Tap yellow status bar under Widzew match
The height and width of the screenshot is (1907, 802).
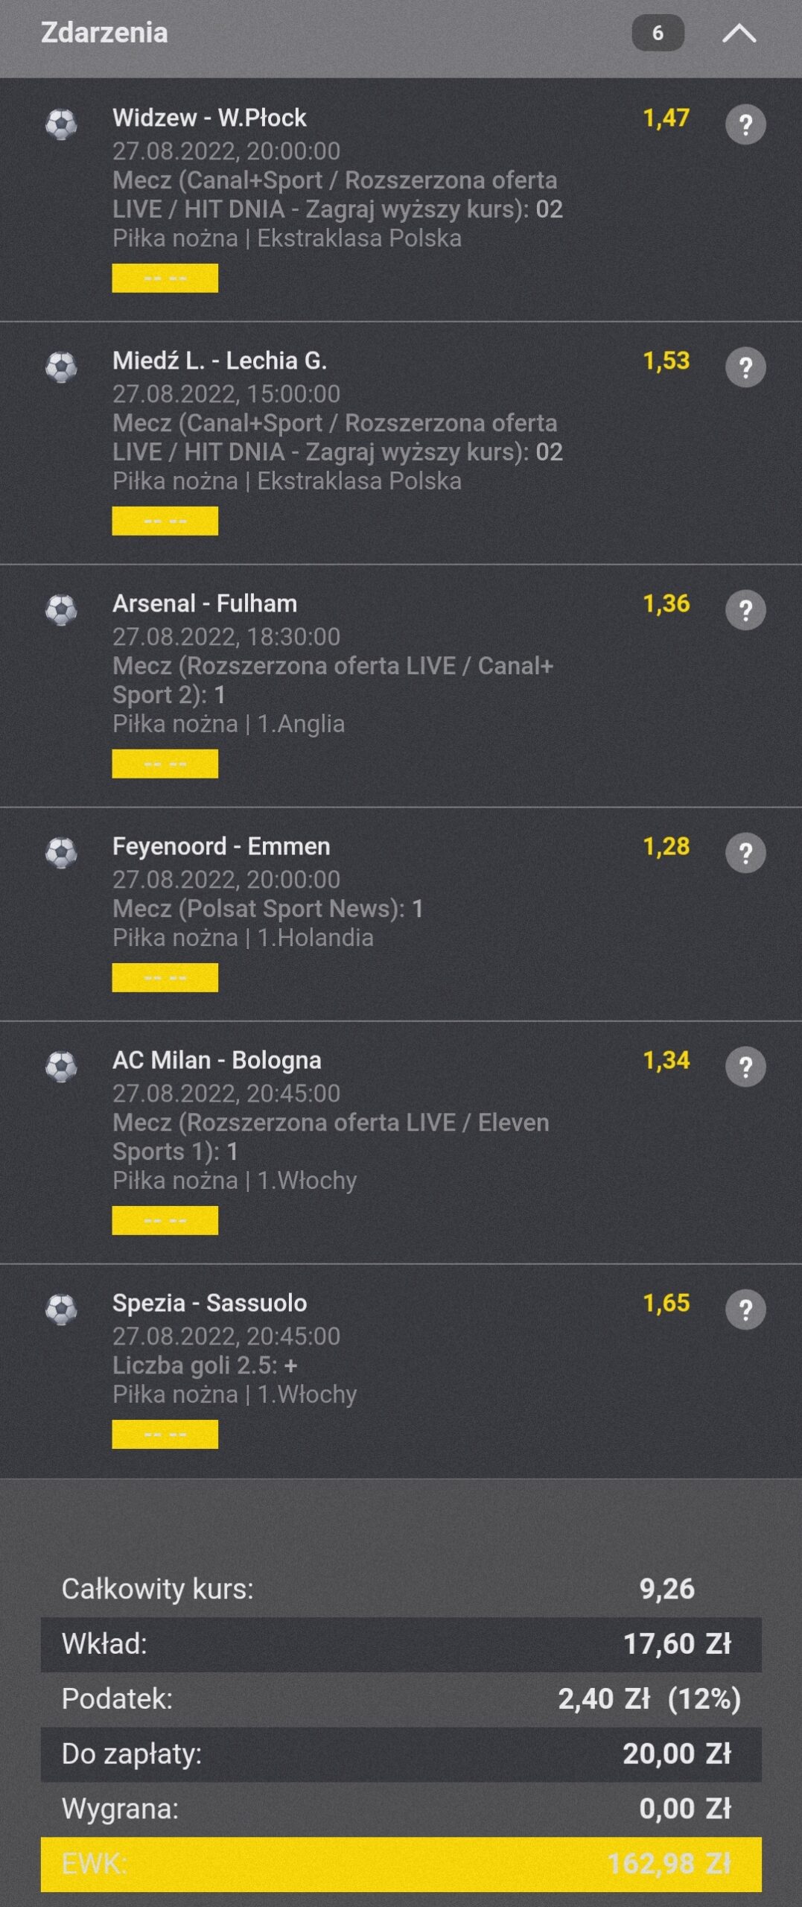(165, 278)
